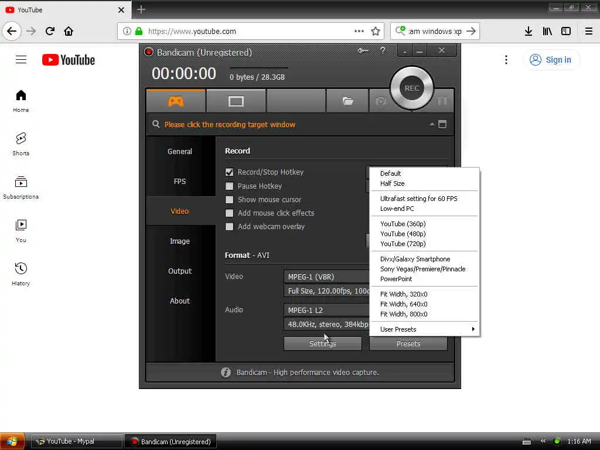The image size is (600, 450).
Task: Open YouTube History in sidebar
Action: 21,274
